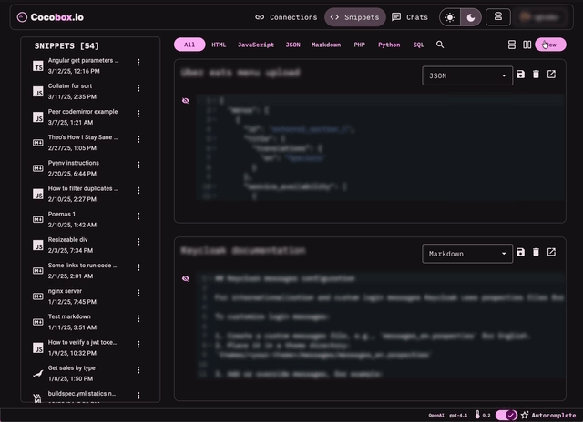Filter snippets by PHP

tap(359, 45)
